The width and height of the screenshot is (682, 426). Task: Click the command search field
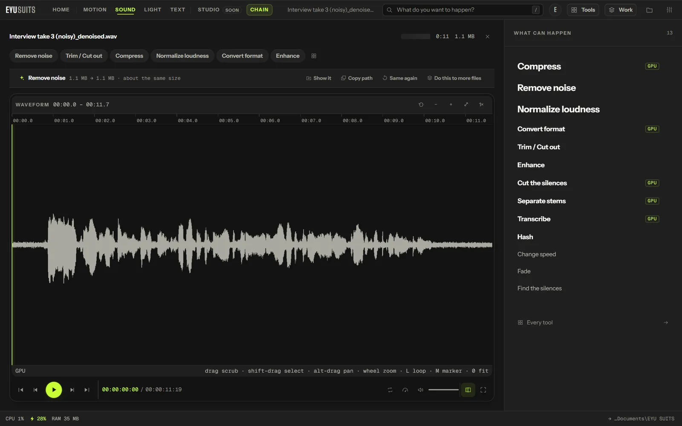462,10
